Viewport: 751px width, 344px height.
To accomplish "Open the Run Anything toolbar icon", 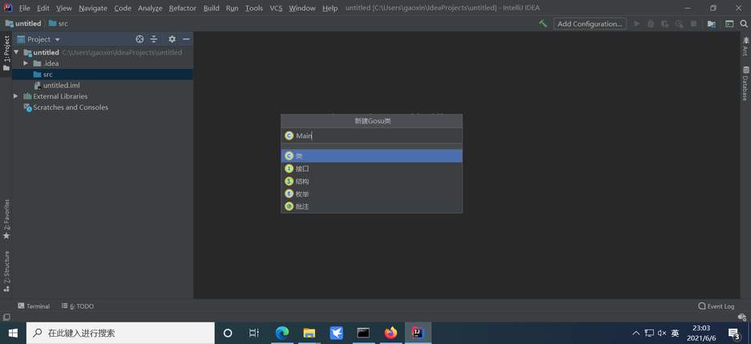I will [x=729, y=24].
